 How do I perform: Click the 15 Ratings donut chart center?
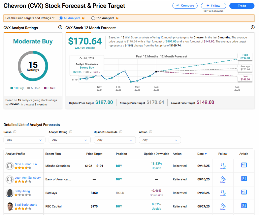(x=33, y=66)
